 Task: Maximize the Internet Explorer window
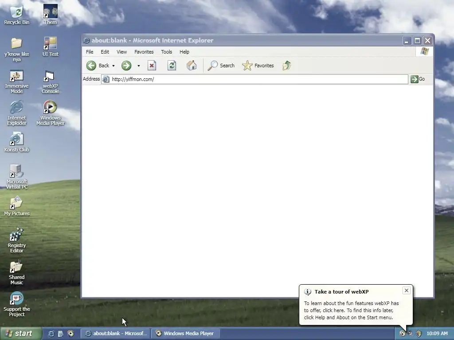(x=417, y=40)
